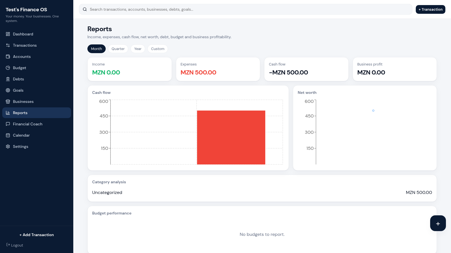Viewport: 451px width, 253px height.
Task: Click the MZN 500.00 category amount
Action: click(x=419, y=193)
